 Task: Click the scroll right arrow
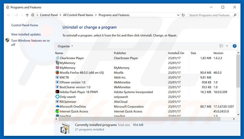(234, 119)
